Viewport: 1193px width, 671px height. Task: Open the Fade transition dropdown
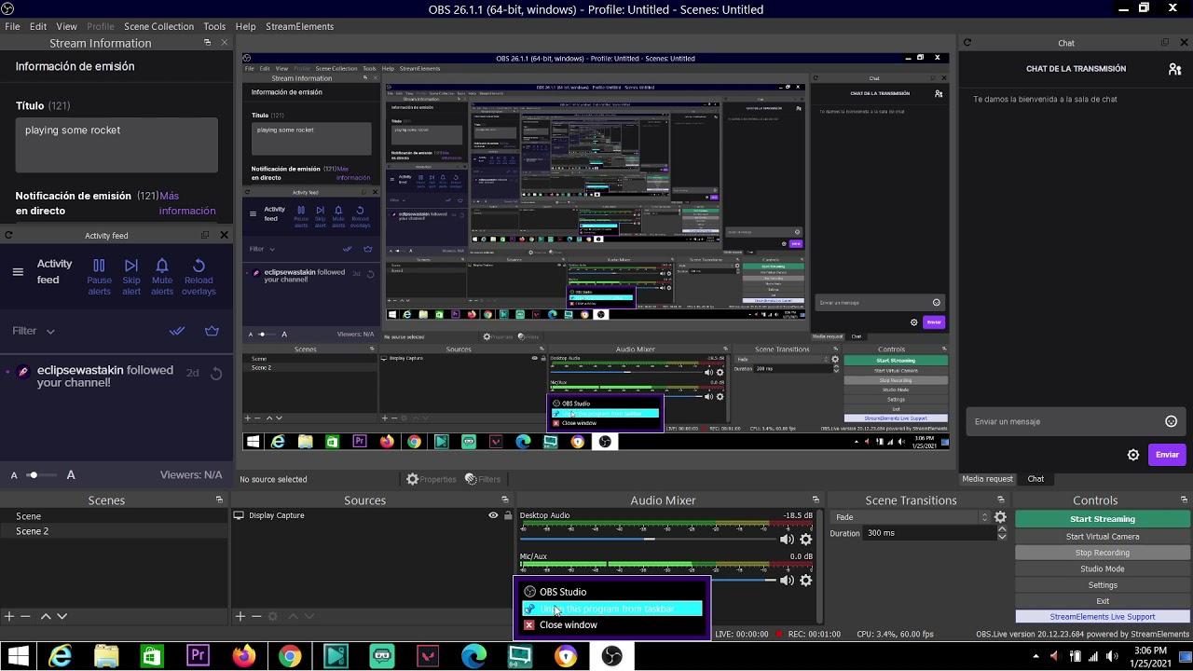click(910, 517)
